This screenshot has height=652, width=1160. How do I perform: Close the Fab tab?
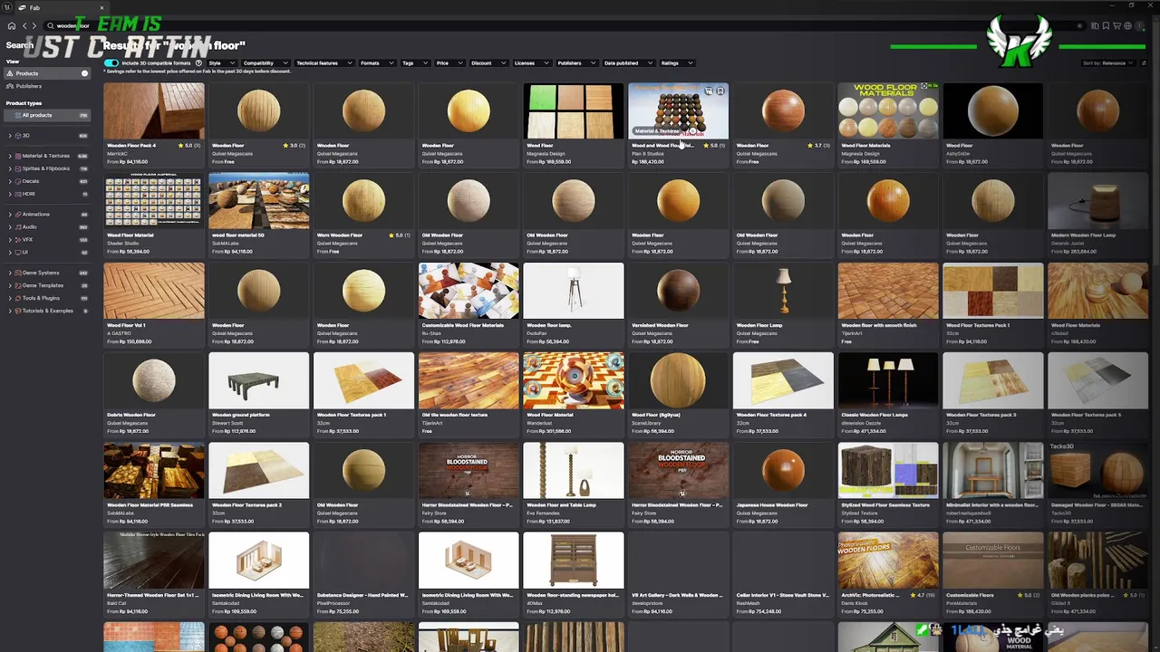click(101, 7)
